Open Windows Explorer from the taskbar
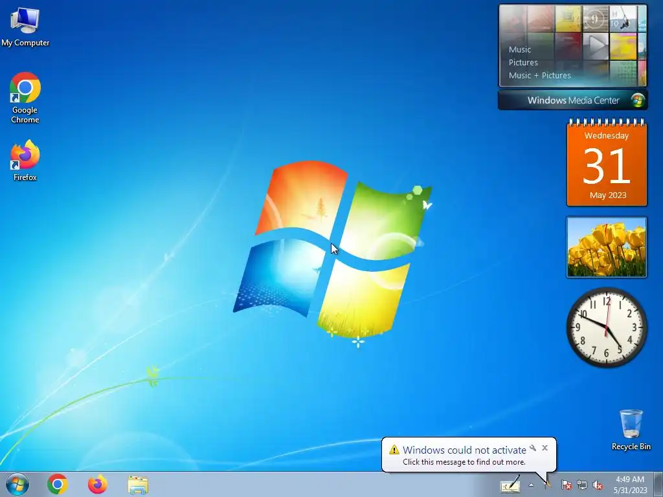 click(x=138, y=485)
